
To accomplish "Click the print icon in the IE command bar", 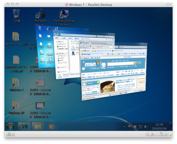I will click(x=119, y=54).
